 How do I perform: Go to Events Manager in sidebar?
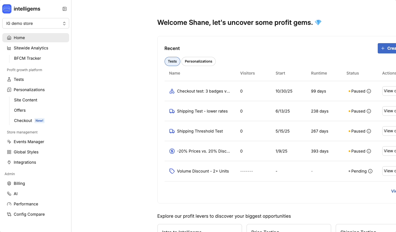click(29, 142)
